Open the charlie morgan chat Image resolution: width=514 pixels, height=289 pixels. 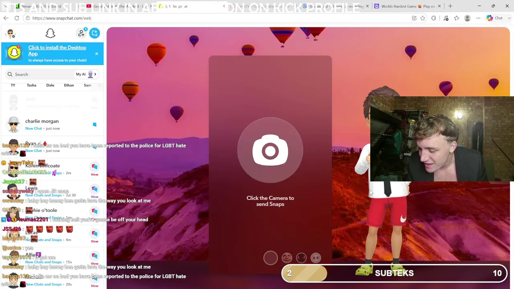click(52, 124)
